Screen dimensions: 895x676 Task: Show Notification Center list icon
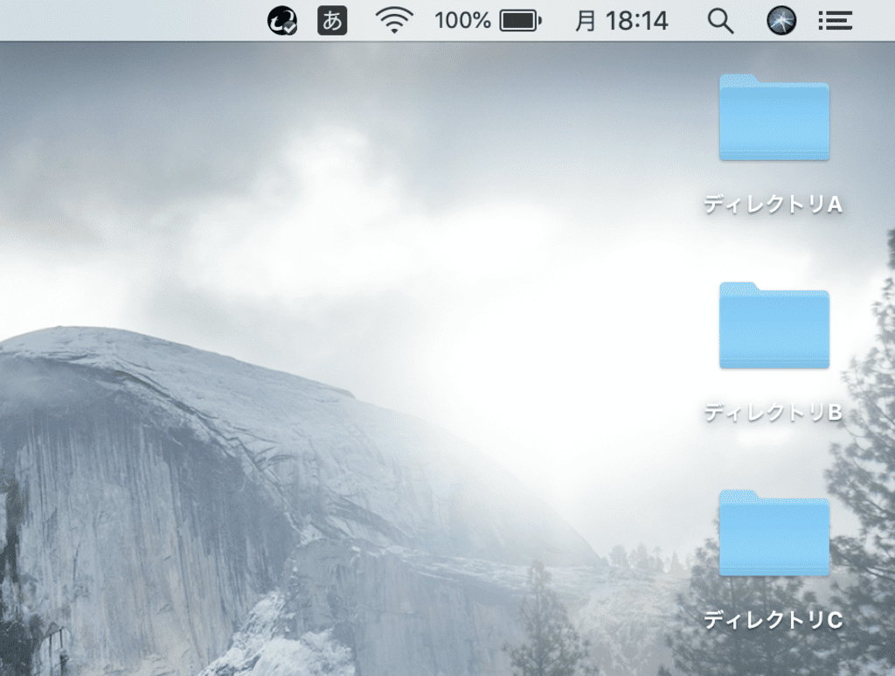[x=835, y=21]
